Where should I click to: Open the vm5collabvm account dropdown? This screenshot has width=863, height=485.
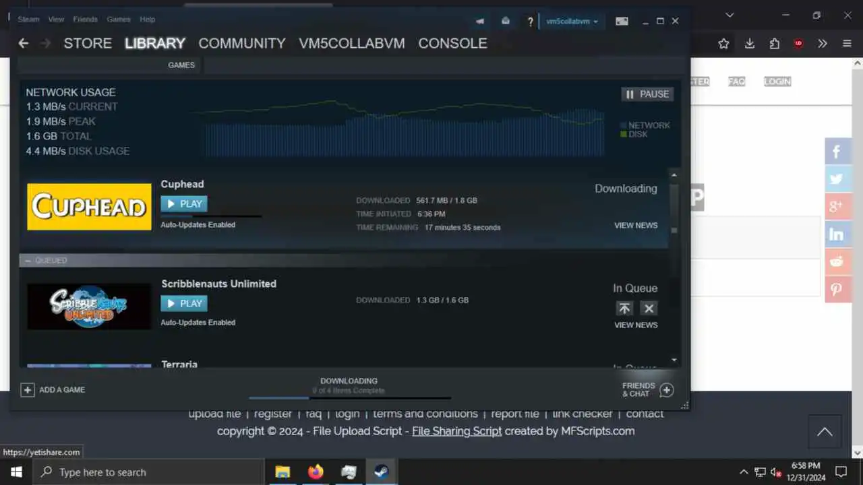pyautogui.click(x=572, y=21)
